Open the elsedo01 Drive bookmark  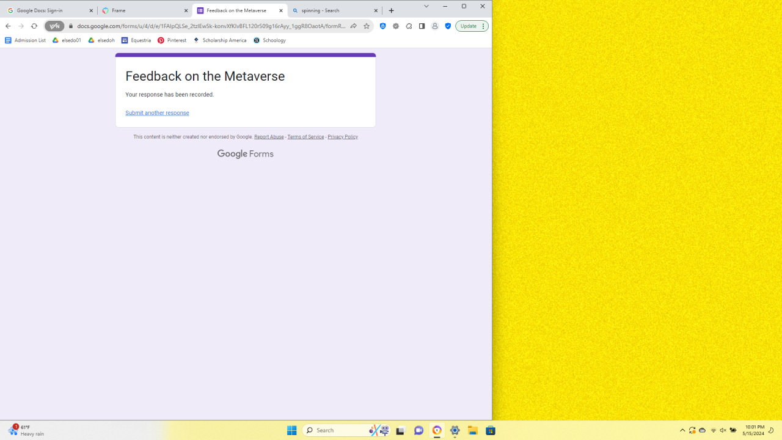coord(67,40)
